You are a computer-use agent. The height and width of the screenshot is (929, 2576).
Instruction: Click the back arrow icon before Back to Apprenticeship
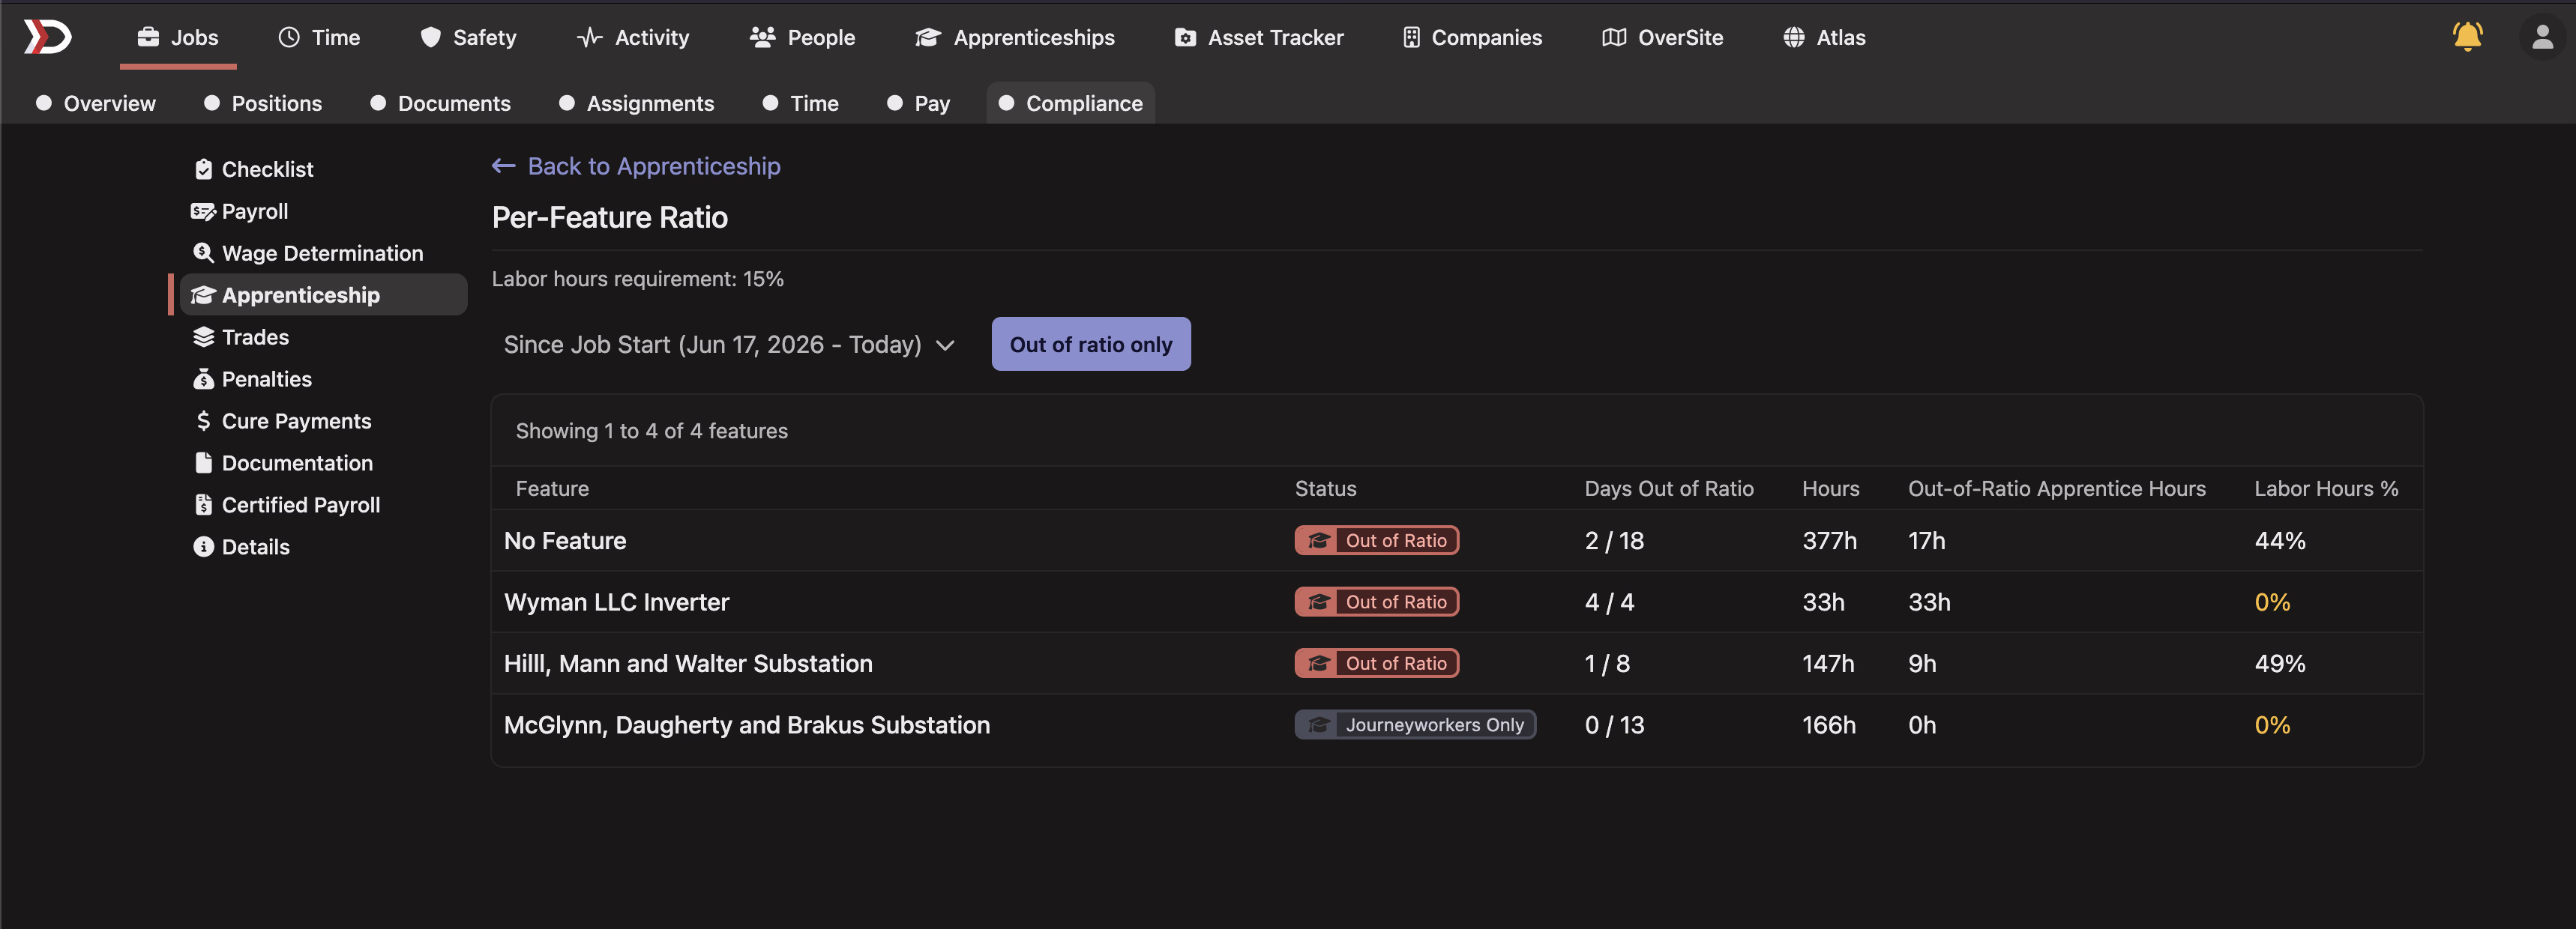[503, 166]
